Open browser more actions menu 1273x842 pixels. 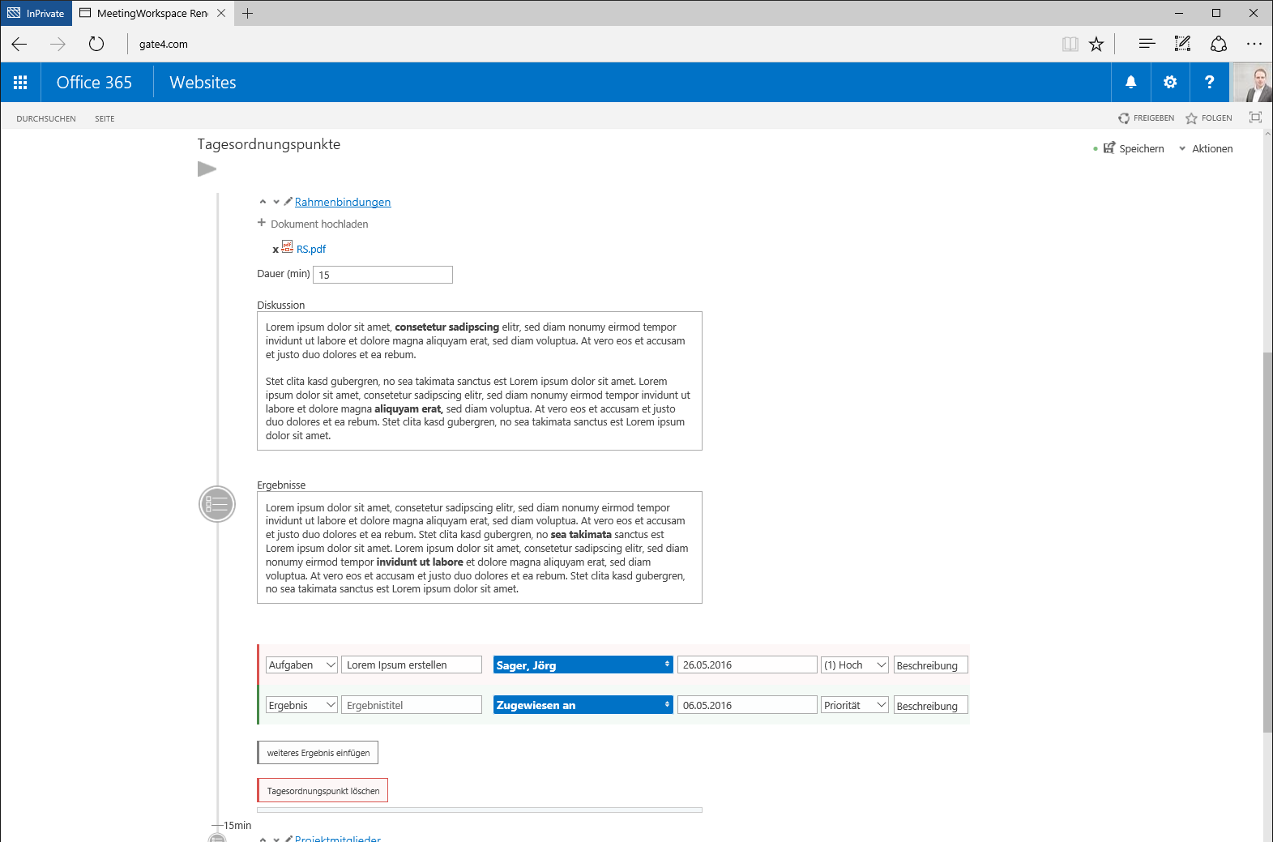[x=1254, y=44]
